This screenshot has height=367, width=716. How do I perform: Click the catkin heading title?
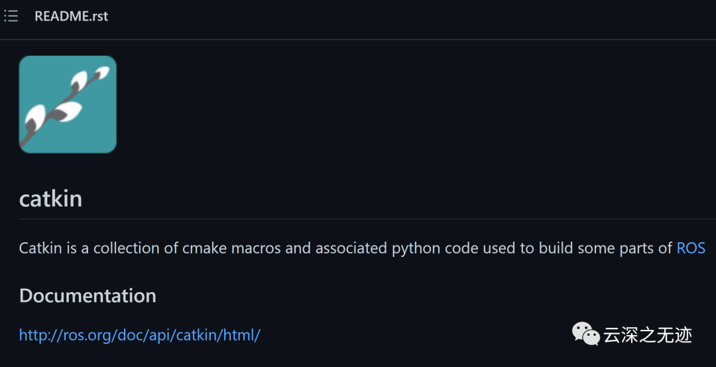click(50, 198)
